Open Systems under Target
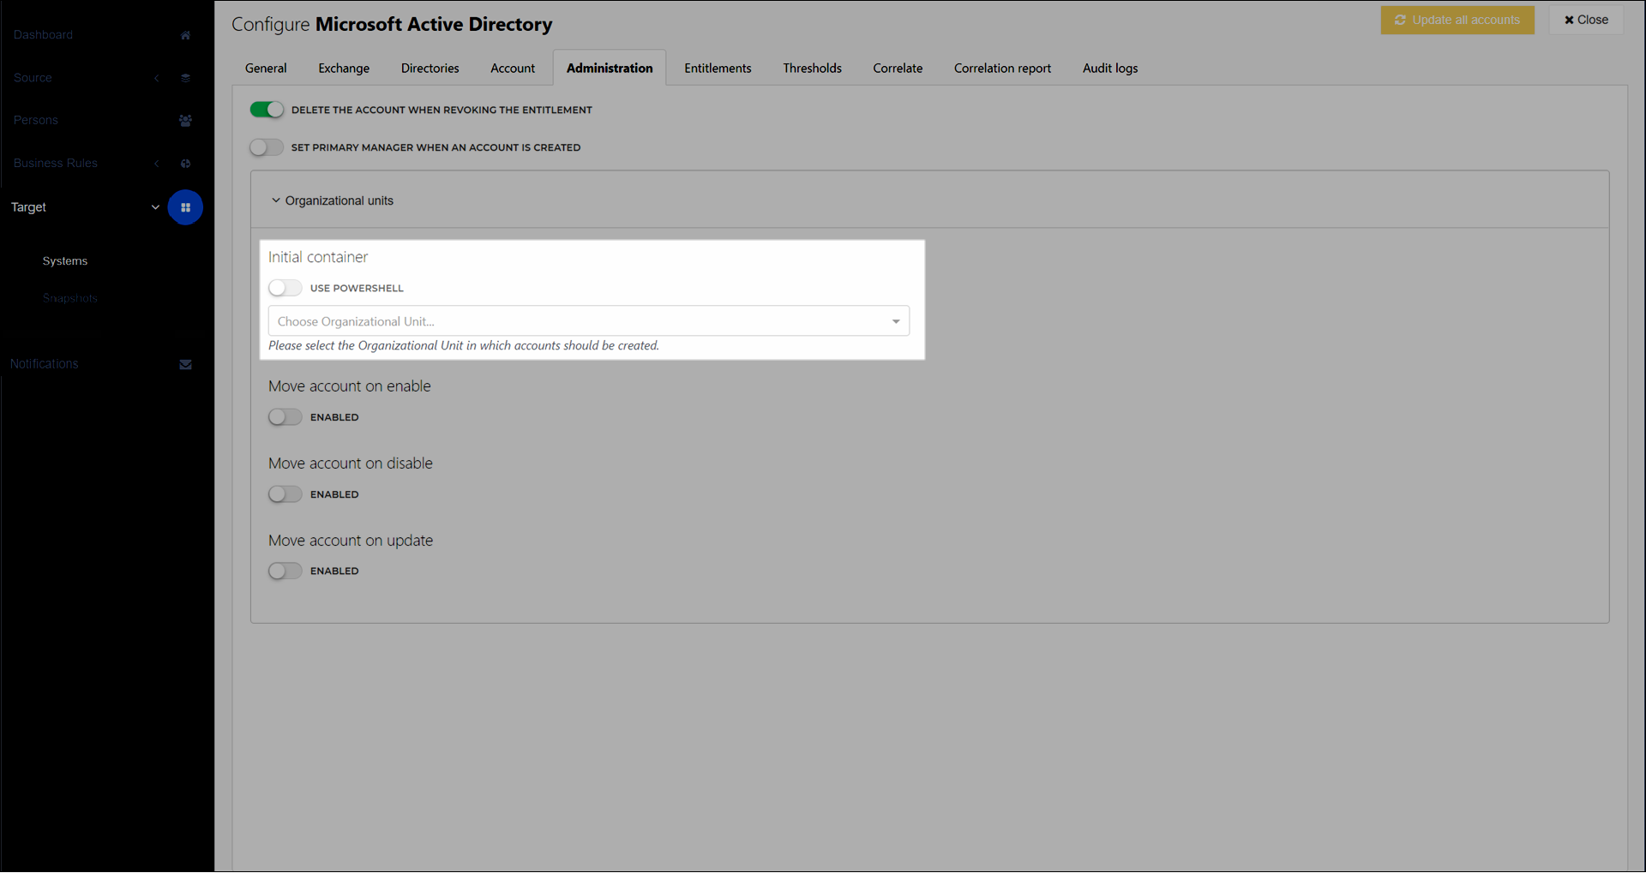The width and height of the screenshot is (1646, 873). click(65, 261)
